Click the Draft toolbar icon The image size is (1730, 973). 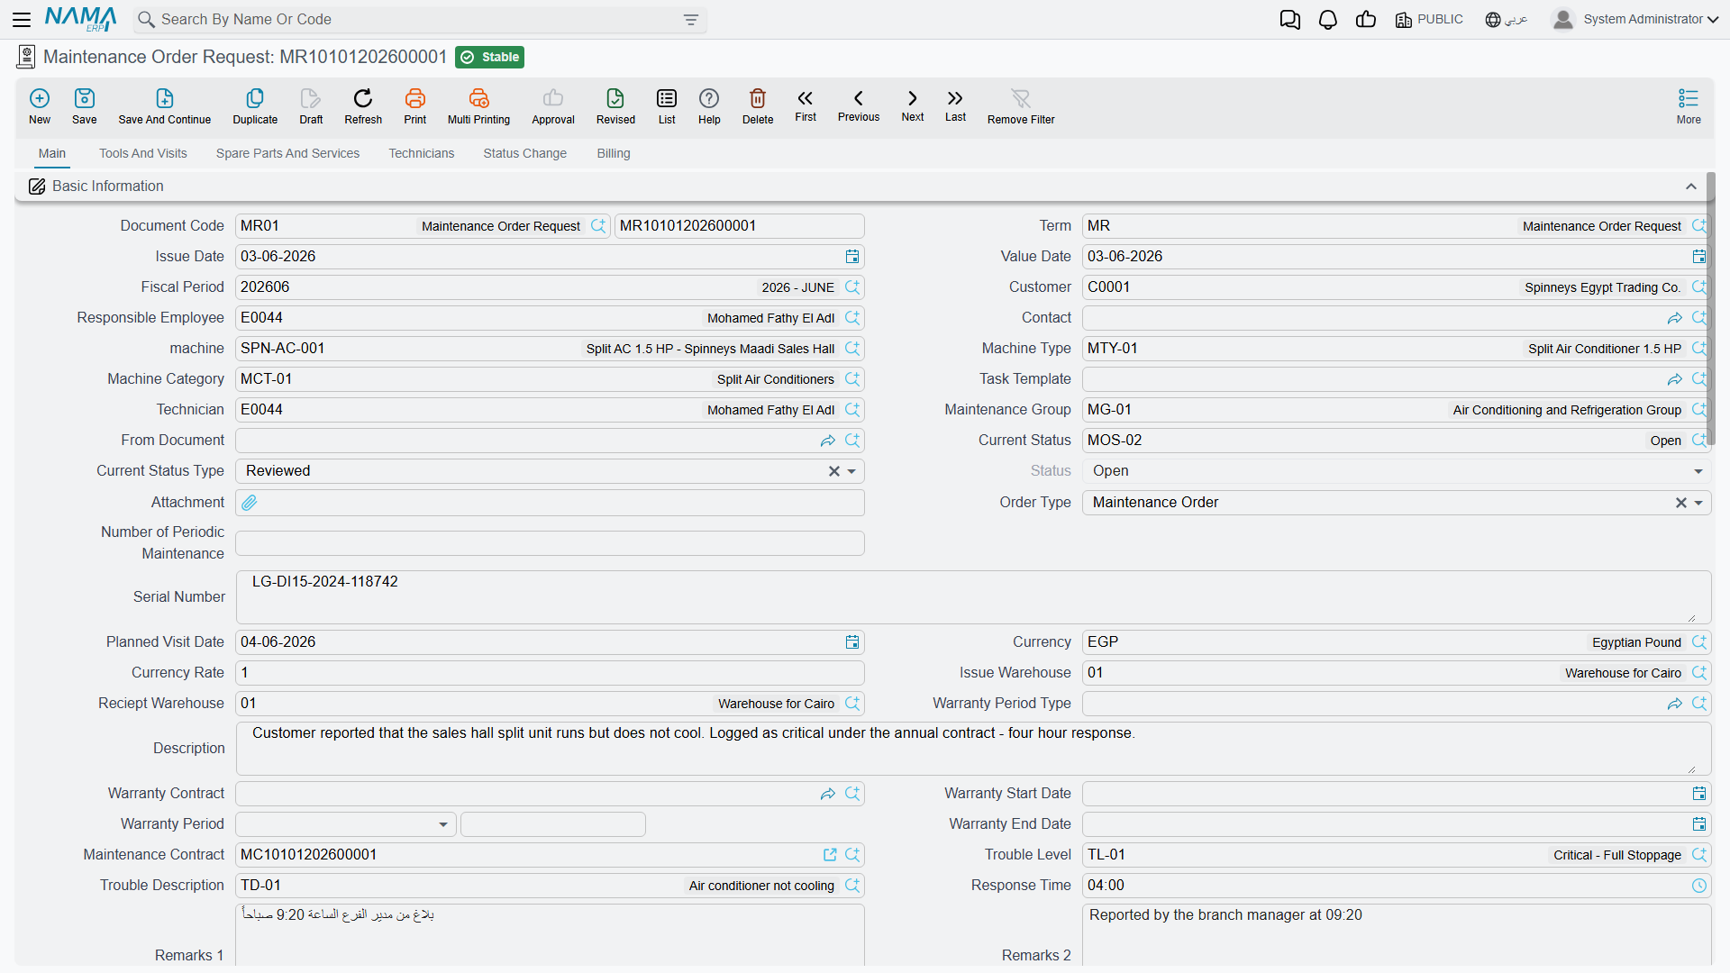(x=311, y=106)
